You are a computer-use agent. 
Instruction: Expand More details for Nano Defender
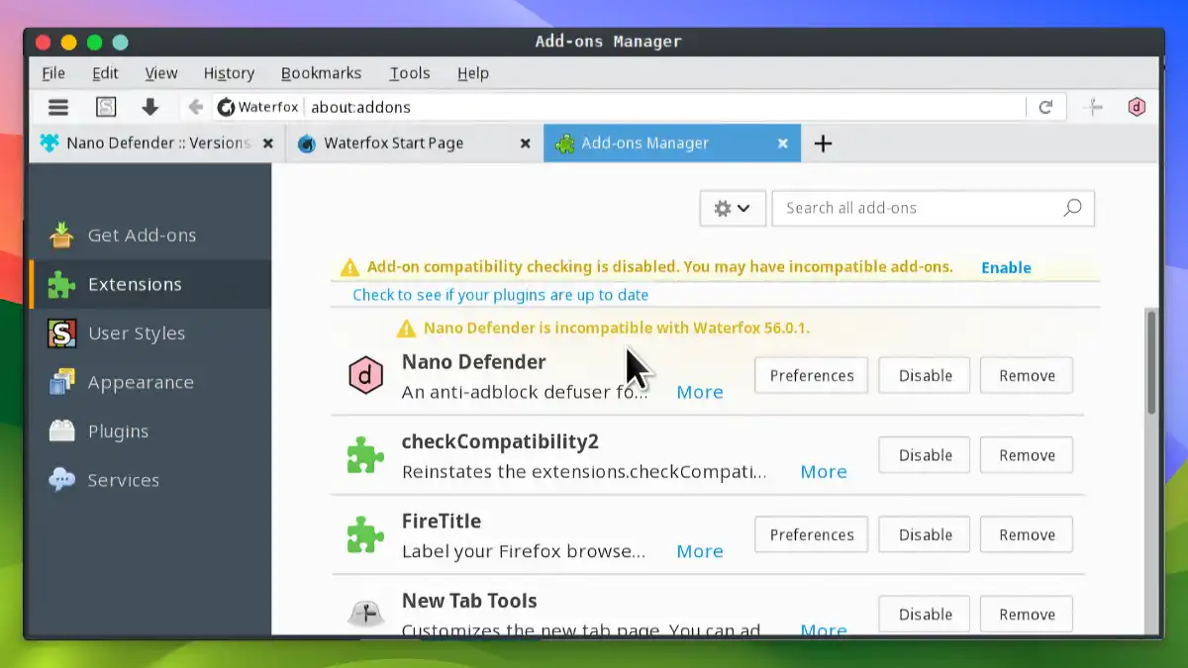click(x=700, y=392)
